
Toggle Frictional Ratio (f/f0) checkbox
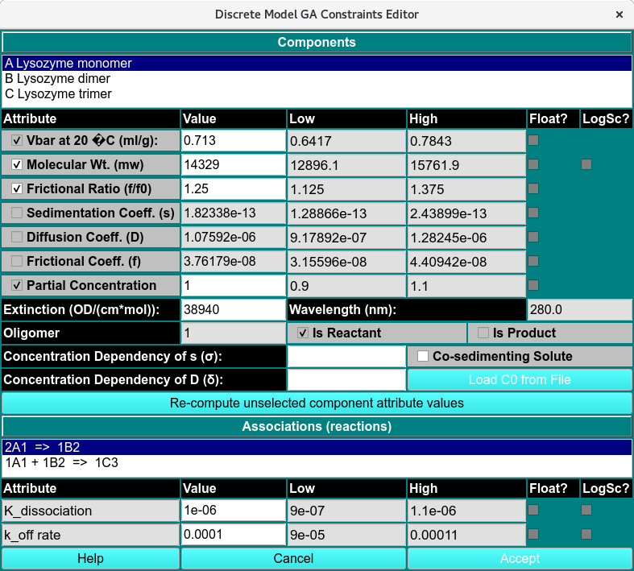tap(17, 188)
